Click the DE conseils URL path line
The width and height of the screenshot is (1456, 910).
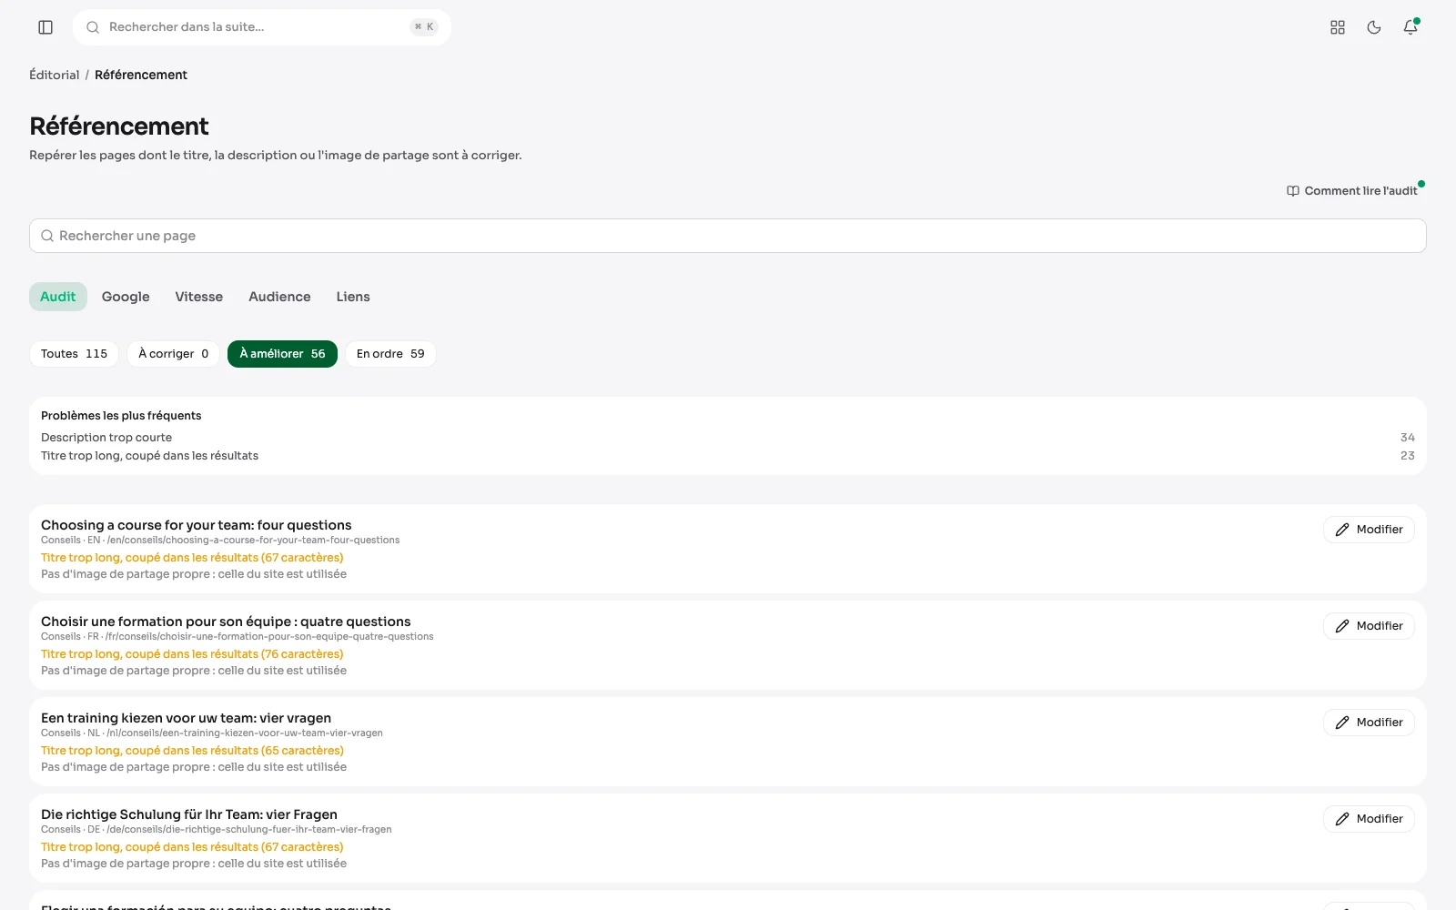217,830
